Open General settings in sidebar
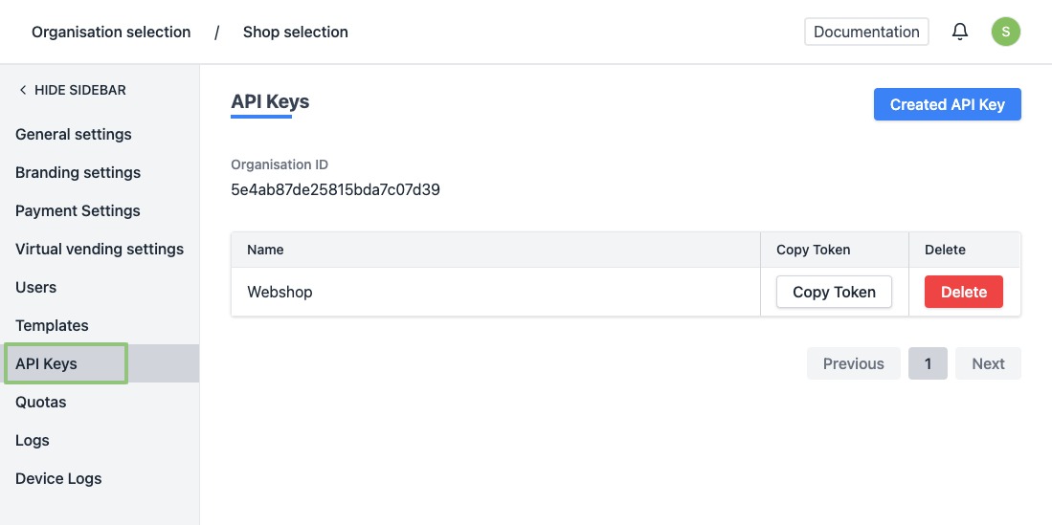Viewport: 1052px width, 525px height. [x=74, y=134]
